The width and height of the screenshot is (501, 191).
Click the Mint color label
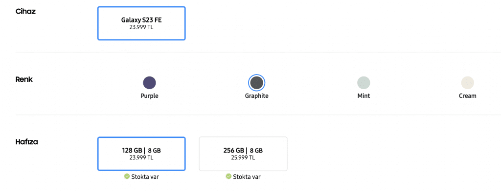pyautogui.click(x=364, y=96)
